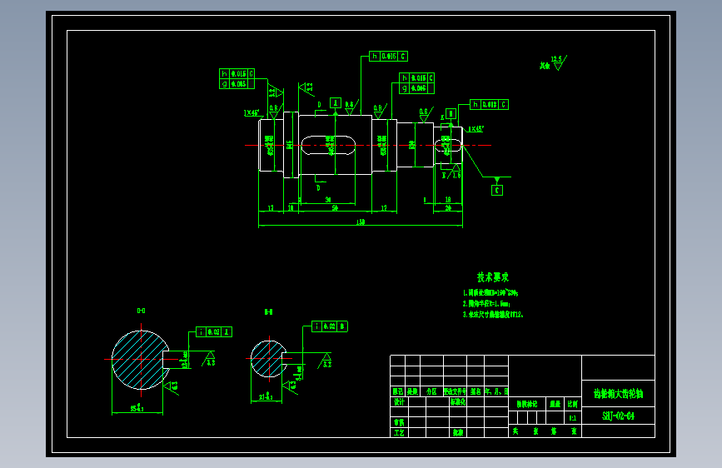The image size is (722, 468).
Task: Click the 3.2 roughness symbol near small section
Action: pyautogui.click(x=325, y=361)
